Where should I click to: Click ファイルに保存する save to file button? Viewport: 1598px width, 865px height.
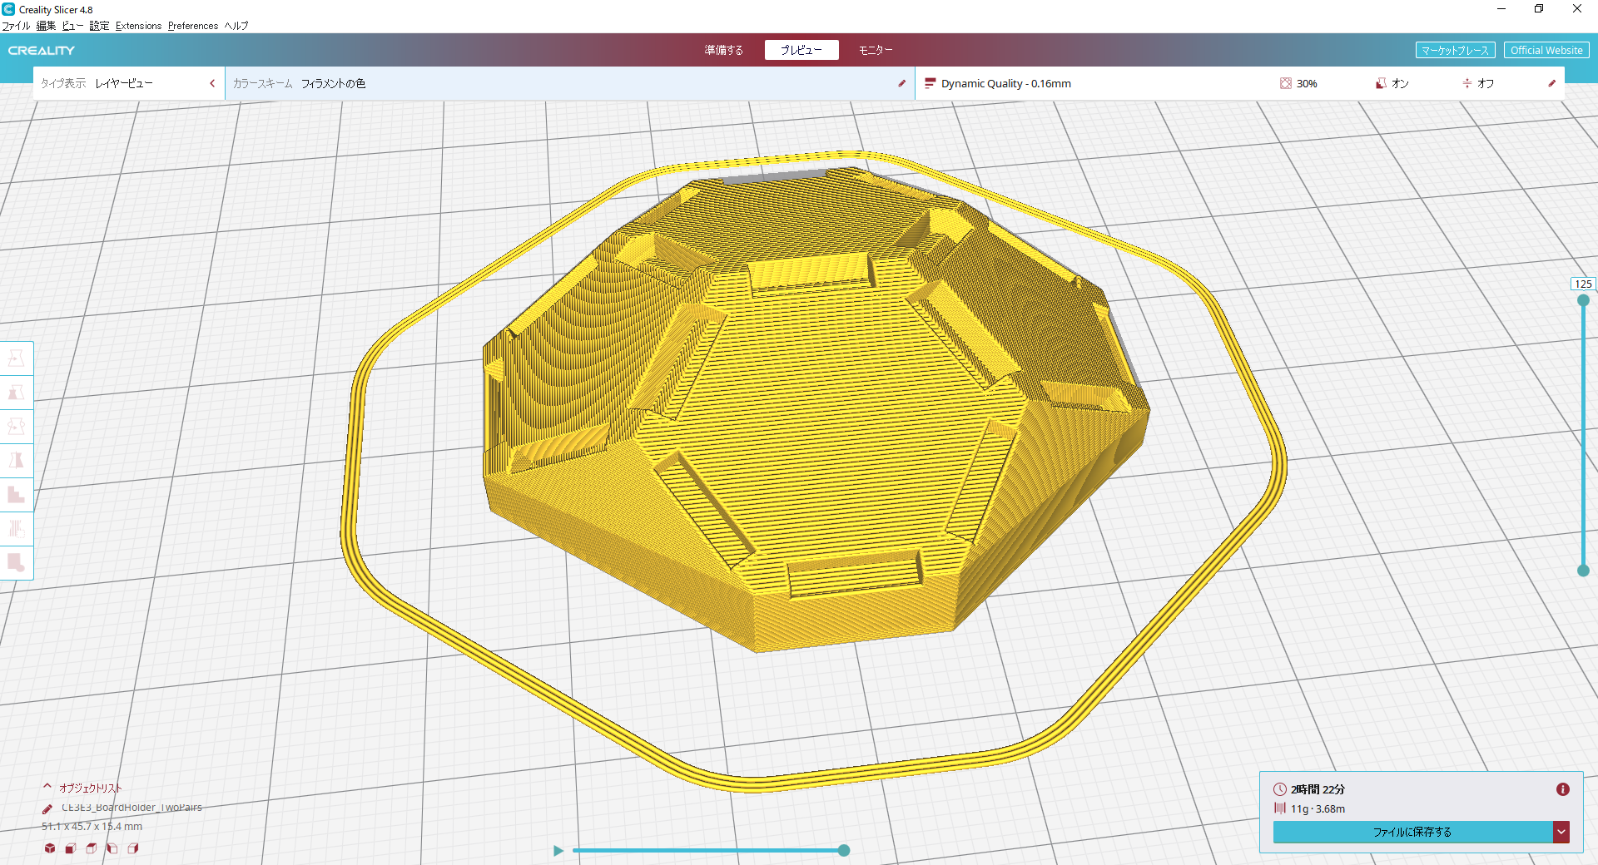1412,832
